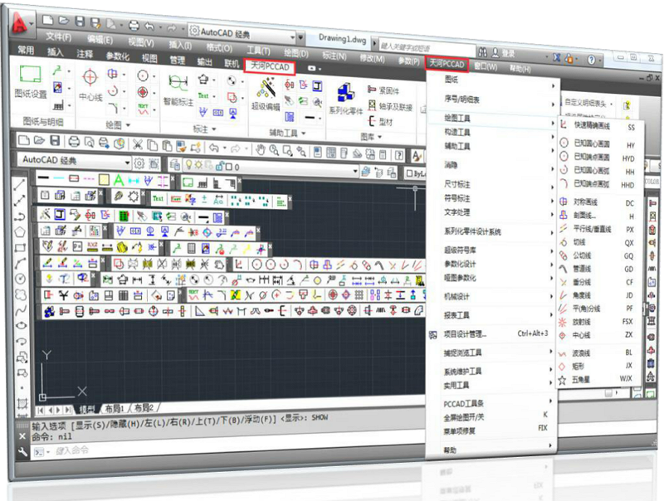
Task: Open 尺寸标注 submenu in PCCAD menu
Action: [491, 184]
